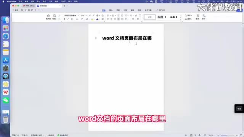Toggle Underline formatting (U)

coord(72,19)
